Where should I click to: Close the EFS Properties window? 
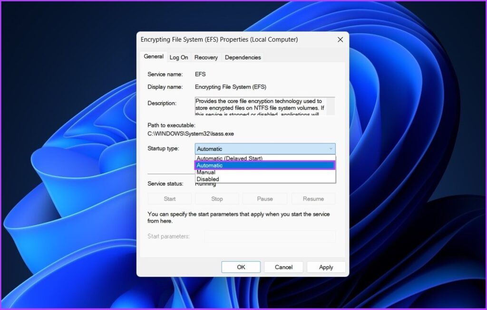(341, 39)
